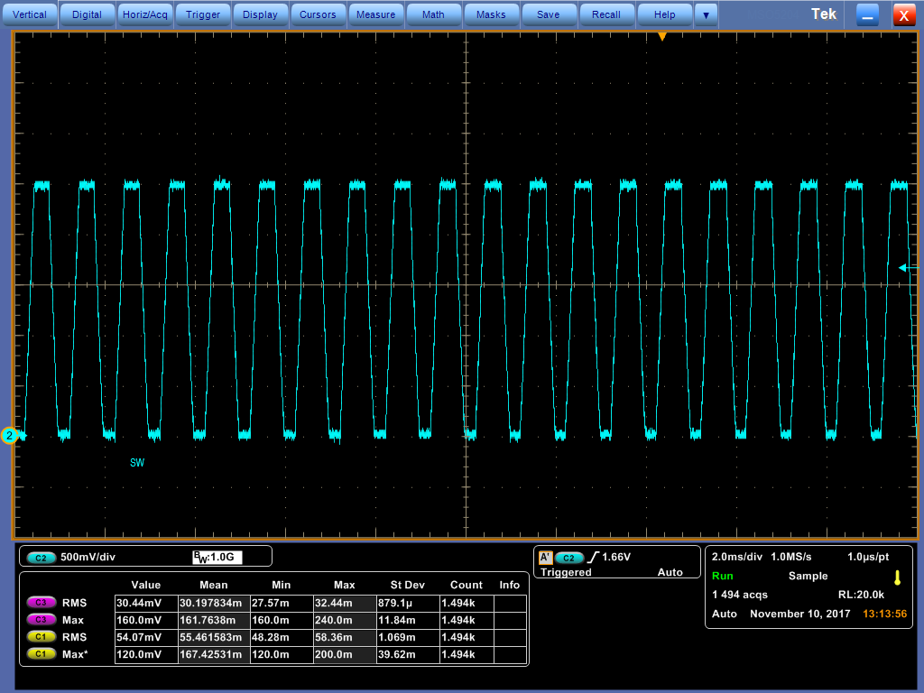Open the Vertical menu
The width and height of the screenshot is (924, 693).
30,14
